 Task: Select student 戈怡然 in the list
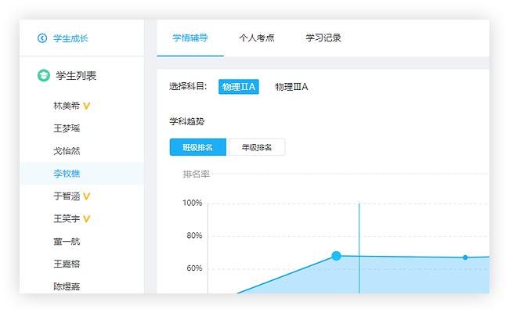[x=67, y=151]
